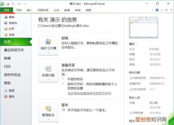Click the file path C:\Users\吴云鹏\Desktop\演示.xlsx
This screenshot has width=174, height=125.
point(63,26)
